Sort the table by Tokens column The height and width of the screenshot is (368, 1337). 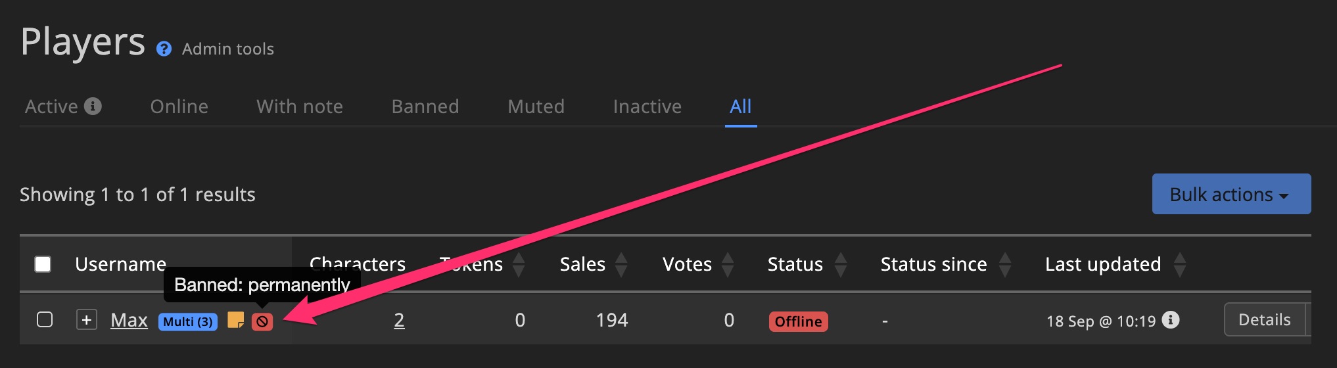(519, 264)
